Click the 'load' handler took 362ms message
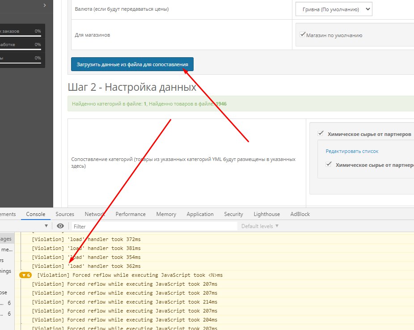 [x=86, y=267]
